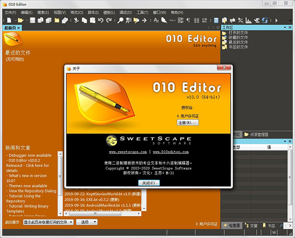
Task: Show more toolbar buttons via overflow chevron
Action: click(x=291, y=20)
